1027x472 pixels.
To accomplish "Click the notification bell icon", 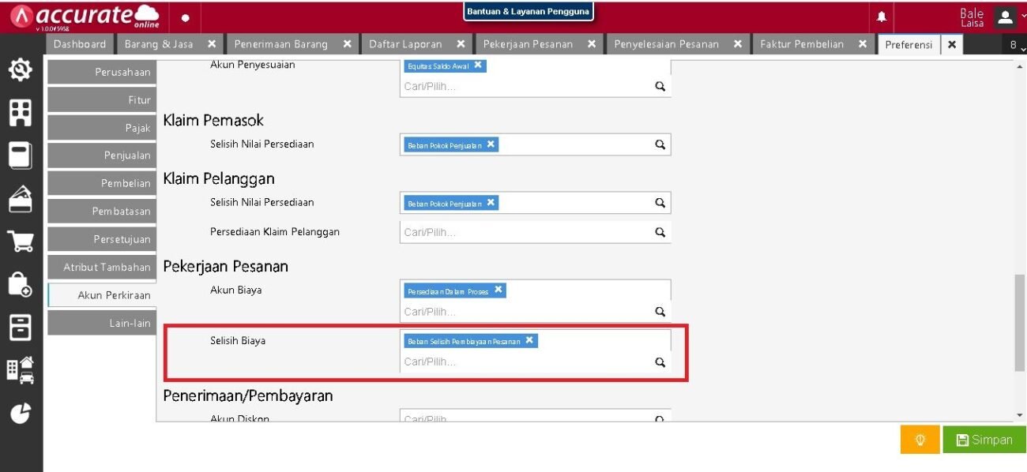I will click(x=882, y=17).
